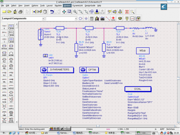The image size is (180, 135).
Task: Click the Internet Explorer quick launch icon
Action: point(10,133)
